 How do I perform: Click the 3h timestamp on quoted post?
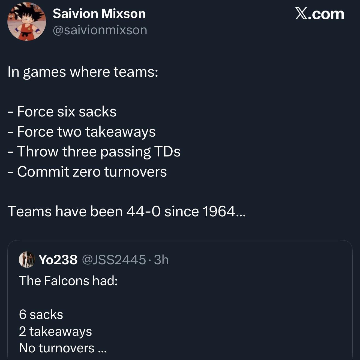[161, 260]
